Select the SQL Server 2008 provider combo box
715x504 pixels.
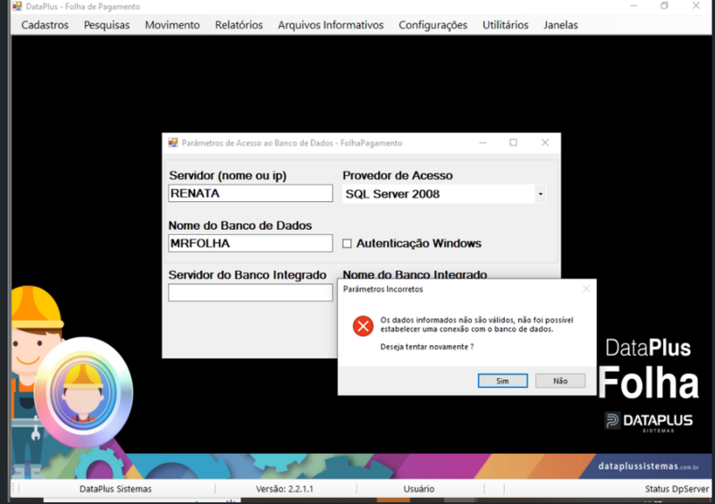tap(443, 194)
